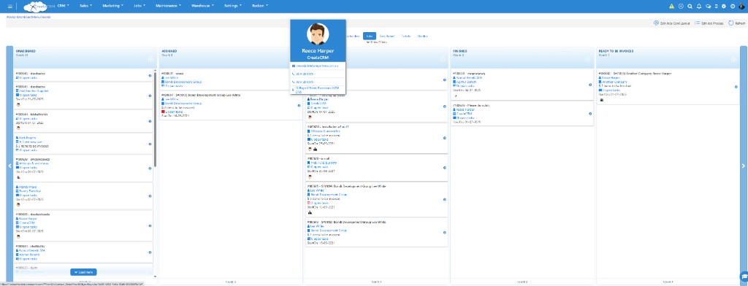This screenshot has height=286, width=748.
Task: Switch to the Quotes tab
Action: 423,36
